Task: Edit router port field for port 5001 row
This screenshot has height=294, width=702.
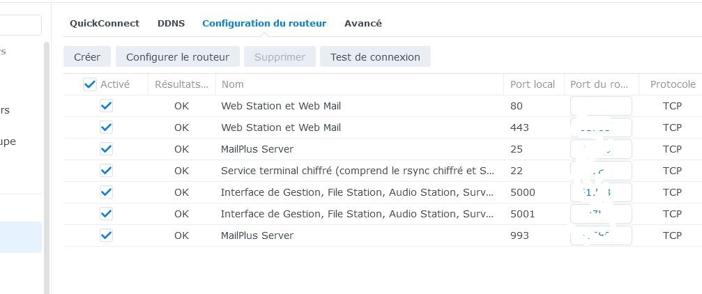Action: (x=601, y=214)
